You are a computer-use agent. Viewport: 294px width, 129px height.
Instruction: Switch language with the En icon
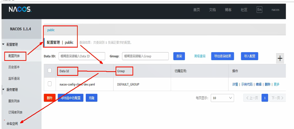(260, 10)
